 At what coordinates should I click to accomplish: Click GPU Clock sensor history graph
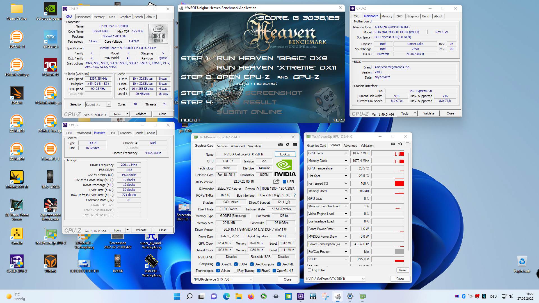pyautogui.click(x=388, y=153)
